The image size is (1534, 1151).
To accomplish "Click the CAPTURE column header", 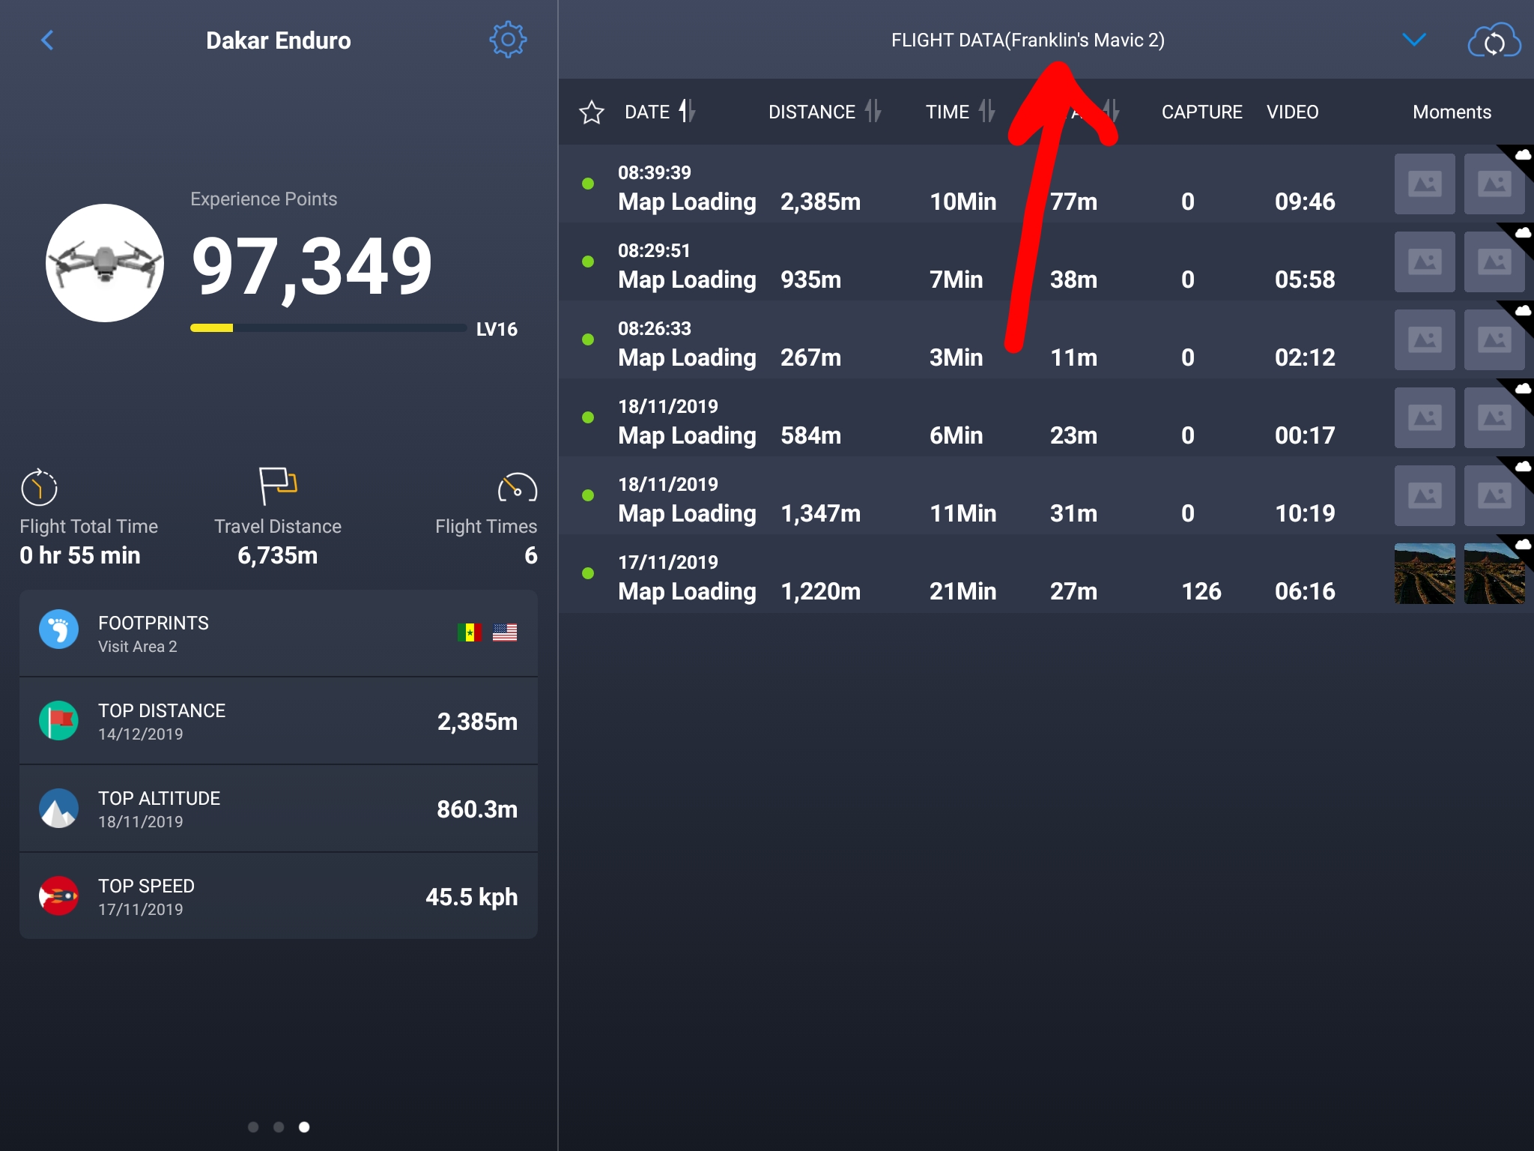I will click(1201, 112).
